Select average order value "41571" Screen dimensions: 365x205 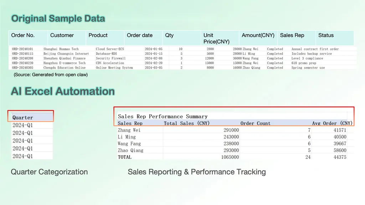(x=340, y=130)
